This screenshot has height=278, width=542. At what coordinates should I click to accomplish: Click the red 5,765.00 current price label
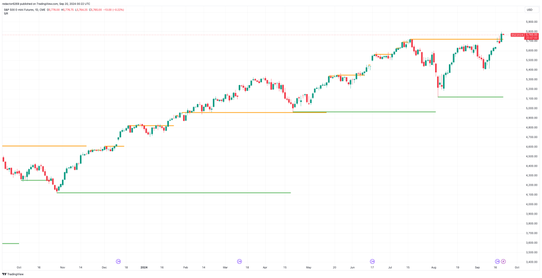pos(532,35)
